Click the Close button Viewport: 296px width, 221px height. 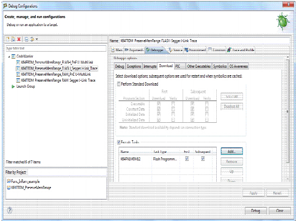[x=279, y=210]
